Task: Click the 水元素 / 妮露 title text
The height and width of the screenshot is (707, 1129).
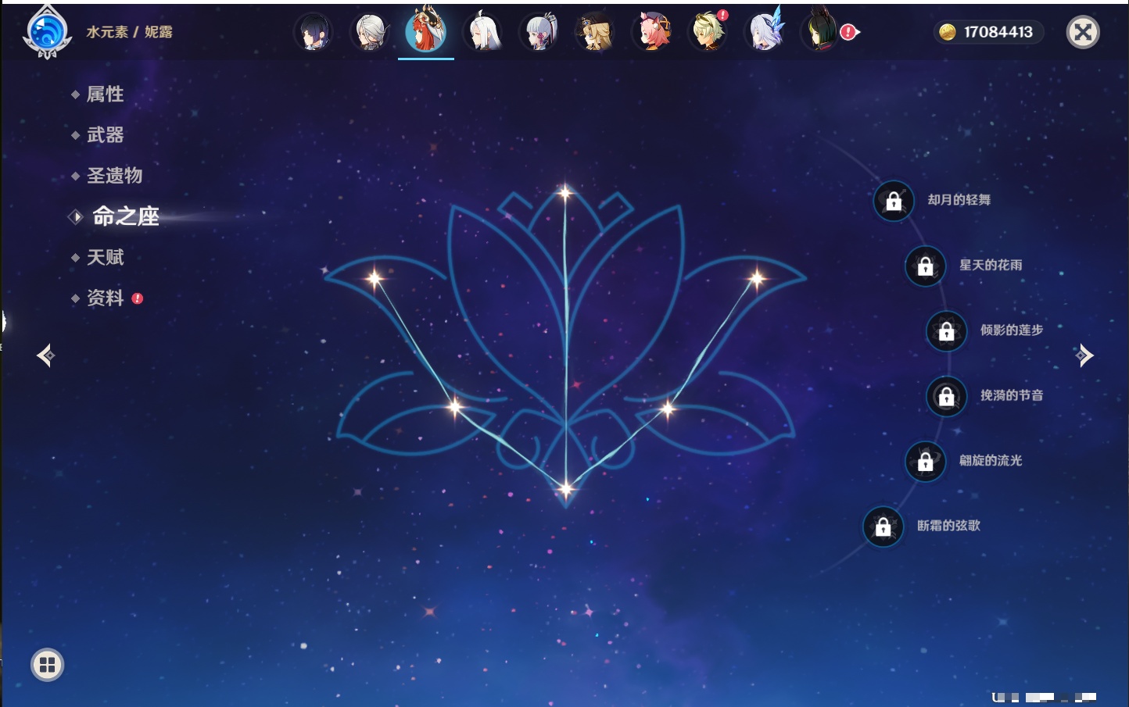Action: point(129,32)
